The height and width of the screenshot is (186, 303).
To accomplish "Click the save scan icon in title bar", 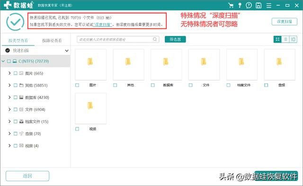I will [258, 5].
